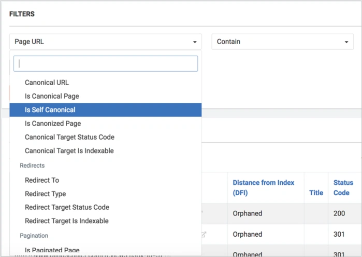Image resolution: width=362 pixels, height=257 pixels.
Task: Sort by Distance from Index column header
Action: click(263, 187)
